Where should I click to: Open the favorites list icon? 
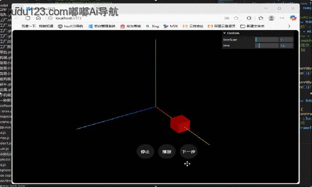coord(261,18)
